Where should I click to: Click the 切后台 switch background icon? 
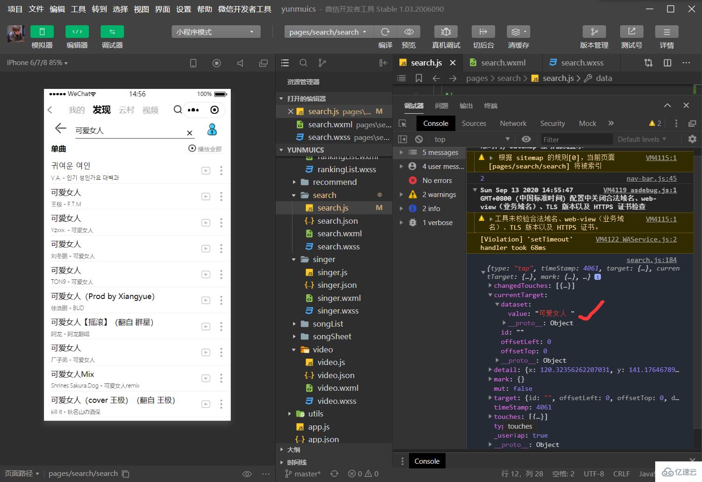point(483,32)
